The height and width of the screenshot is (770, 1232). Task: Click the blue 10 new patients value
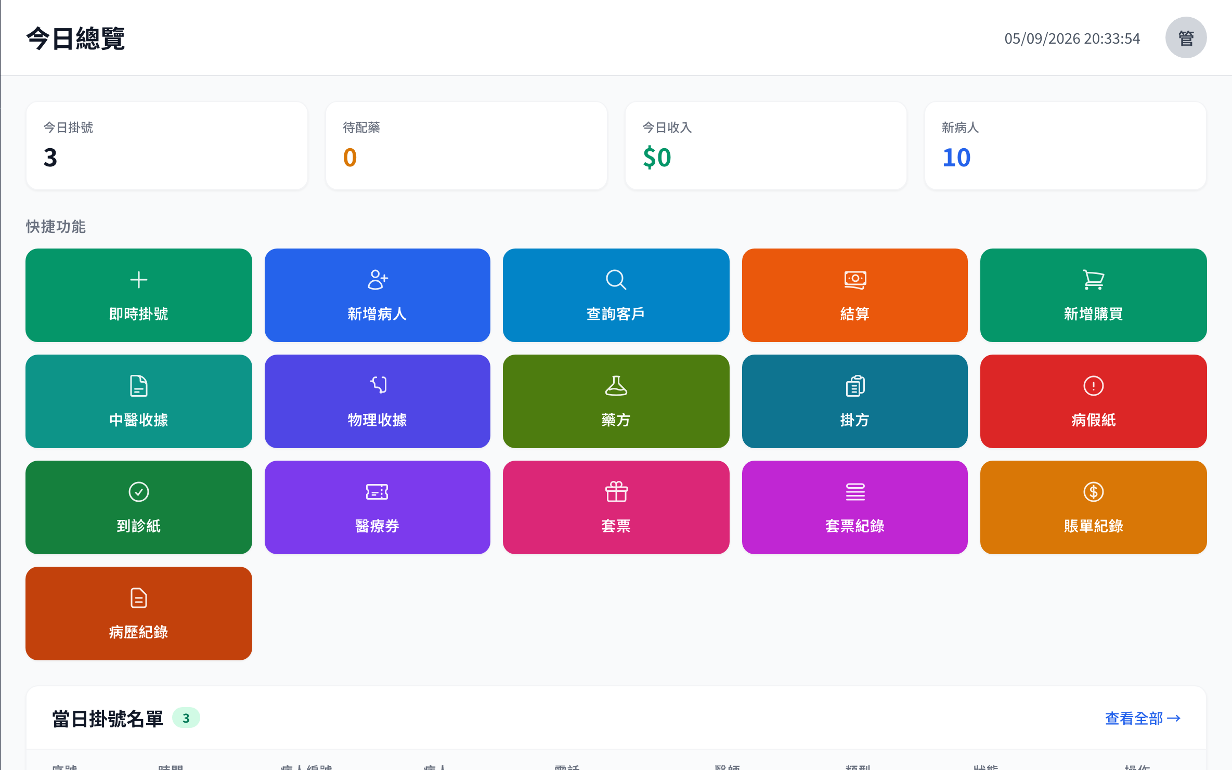tap(956, 158)
